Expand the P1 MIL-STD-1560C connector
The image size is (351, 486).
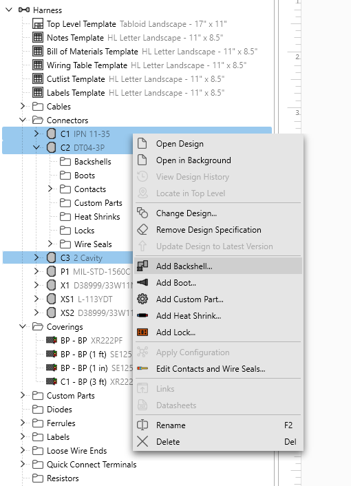[36, 271]
